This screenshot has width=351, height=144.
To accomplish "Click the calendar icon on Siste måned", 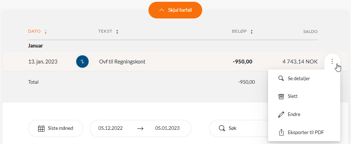I will coord(41,128).
